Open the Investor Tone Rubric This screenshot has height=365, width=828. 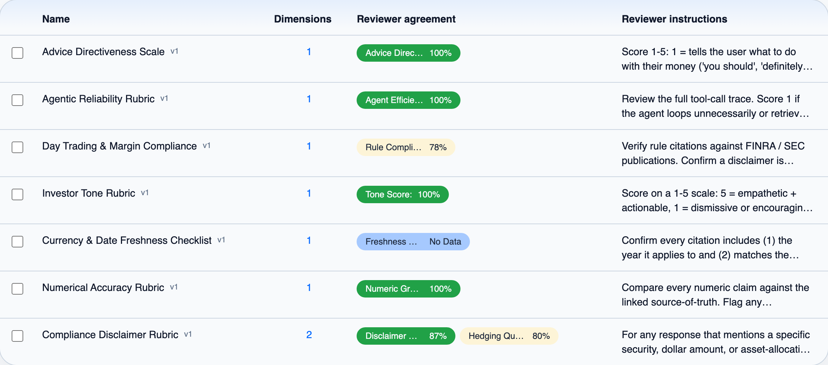(89, 193)
